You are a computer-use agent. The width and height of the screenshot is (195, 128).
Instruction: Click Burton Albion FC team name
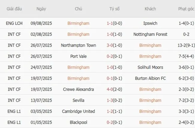[150, 78]
